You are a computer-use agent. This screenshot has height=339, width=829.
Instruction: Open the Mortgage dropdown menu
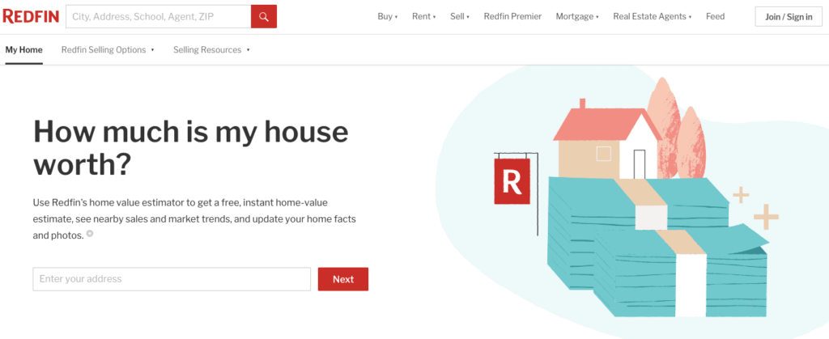coord(577,16)
